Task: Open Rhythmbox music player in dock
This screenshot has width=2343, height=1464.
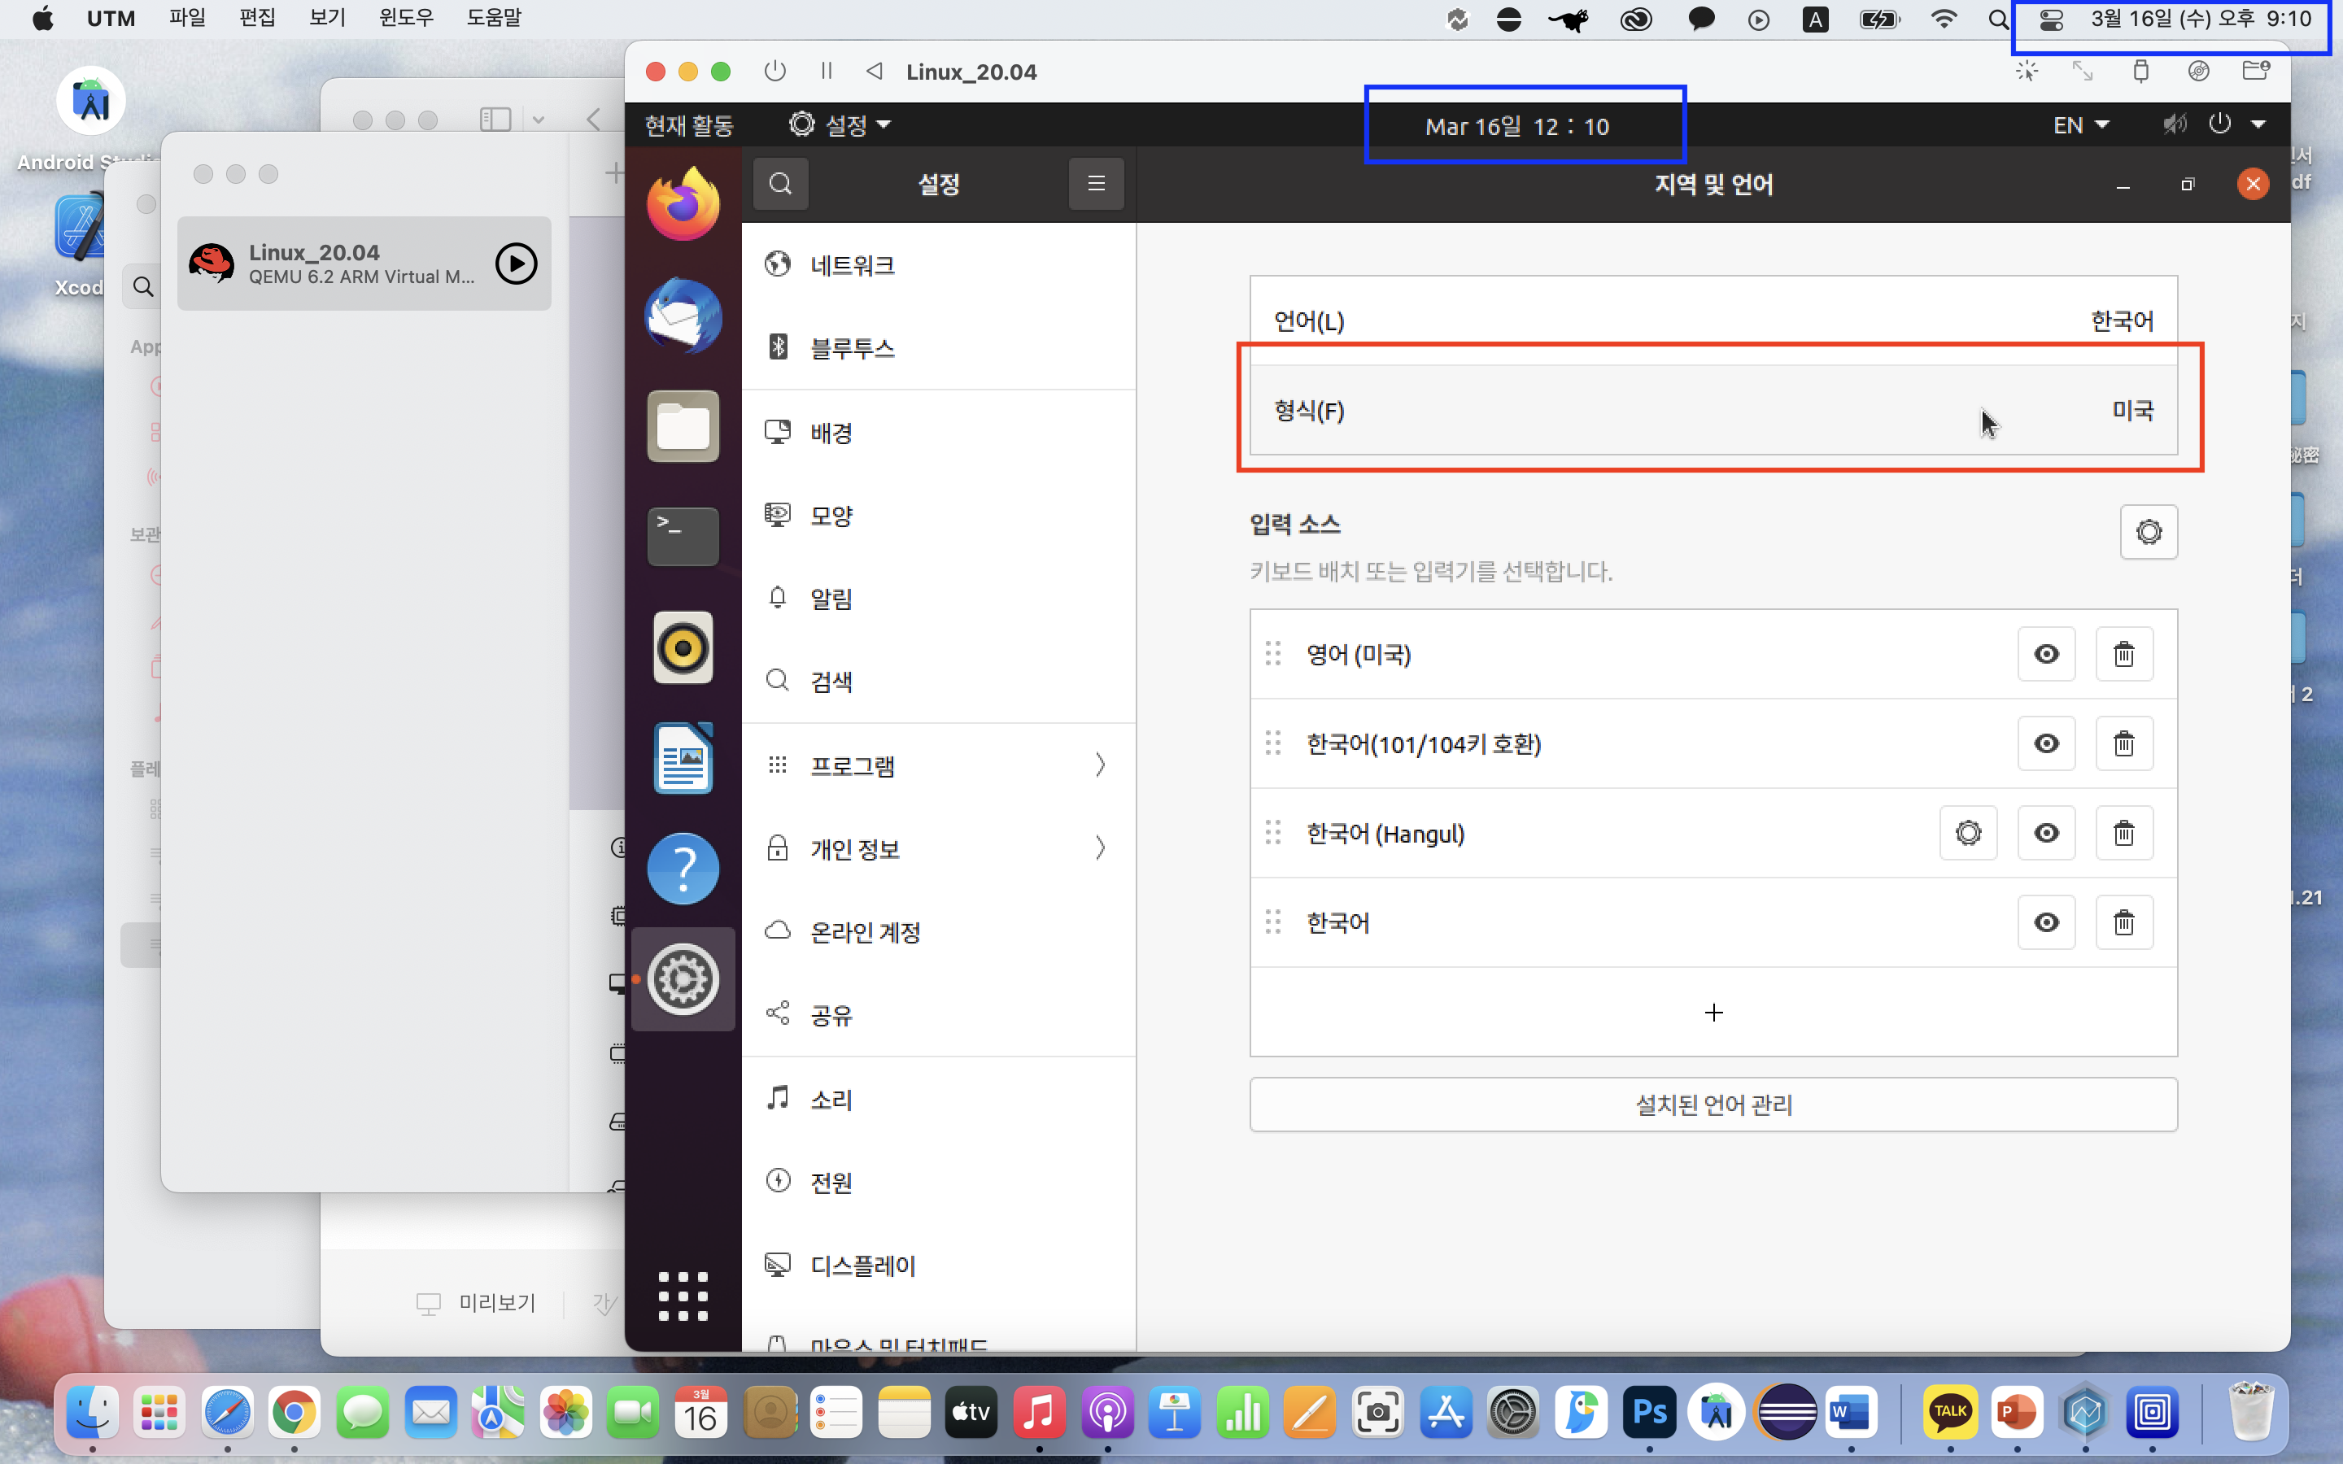Action: 683,647
